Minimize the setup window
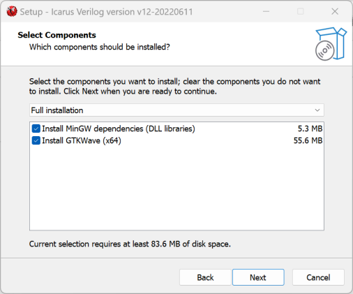This screenshot has width=353, height=294. pyautogui.click(x=266, y=11)
